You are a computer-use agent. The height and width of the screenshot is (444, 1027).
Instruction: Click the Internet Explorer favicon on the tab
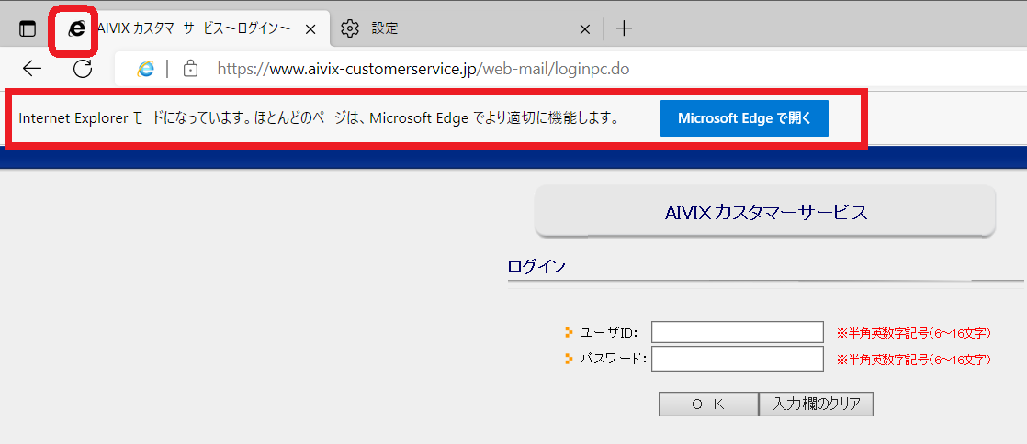pyautogui.click(x=76, y=28)
